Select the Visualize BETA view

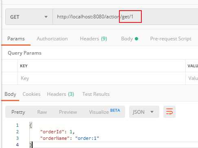coord(105,112)
